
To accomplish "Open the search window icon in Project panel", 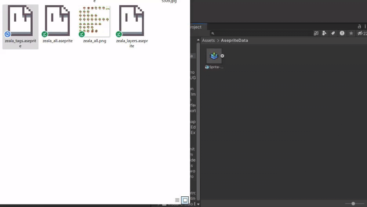I will point(316,33).
